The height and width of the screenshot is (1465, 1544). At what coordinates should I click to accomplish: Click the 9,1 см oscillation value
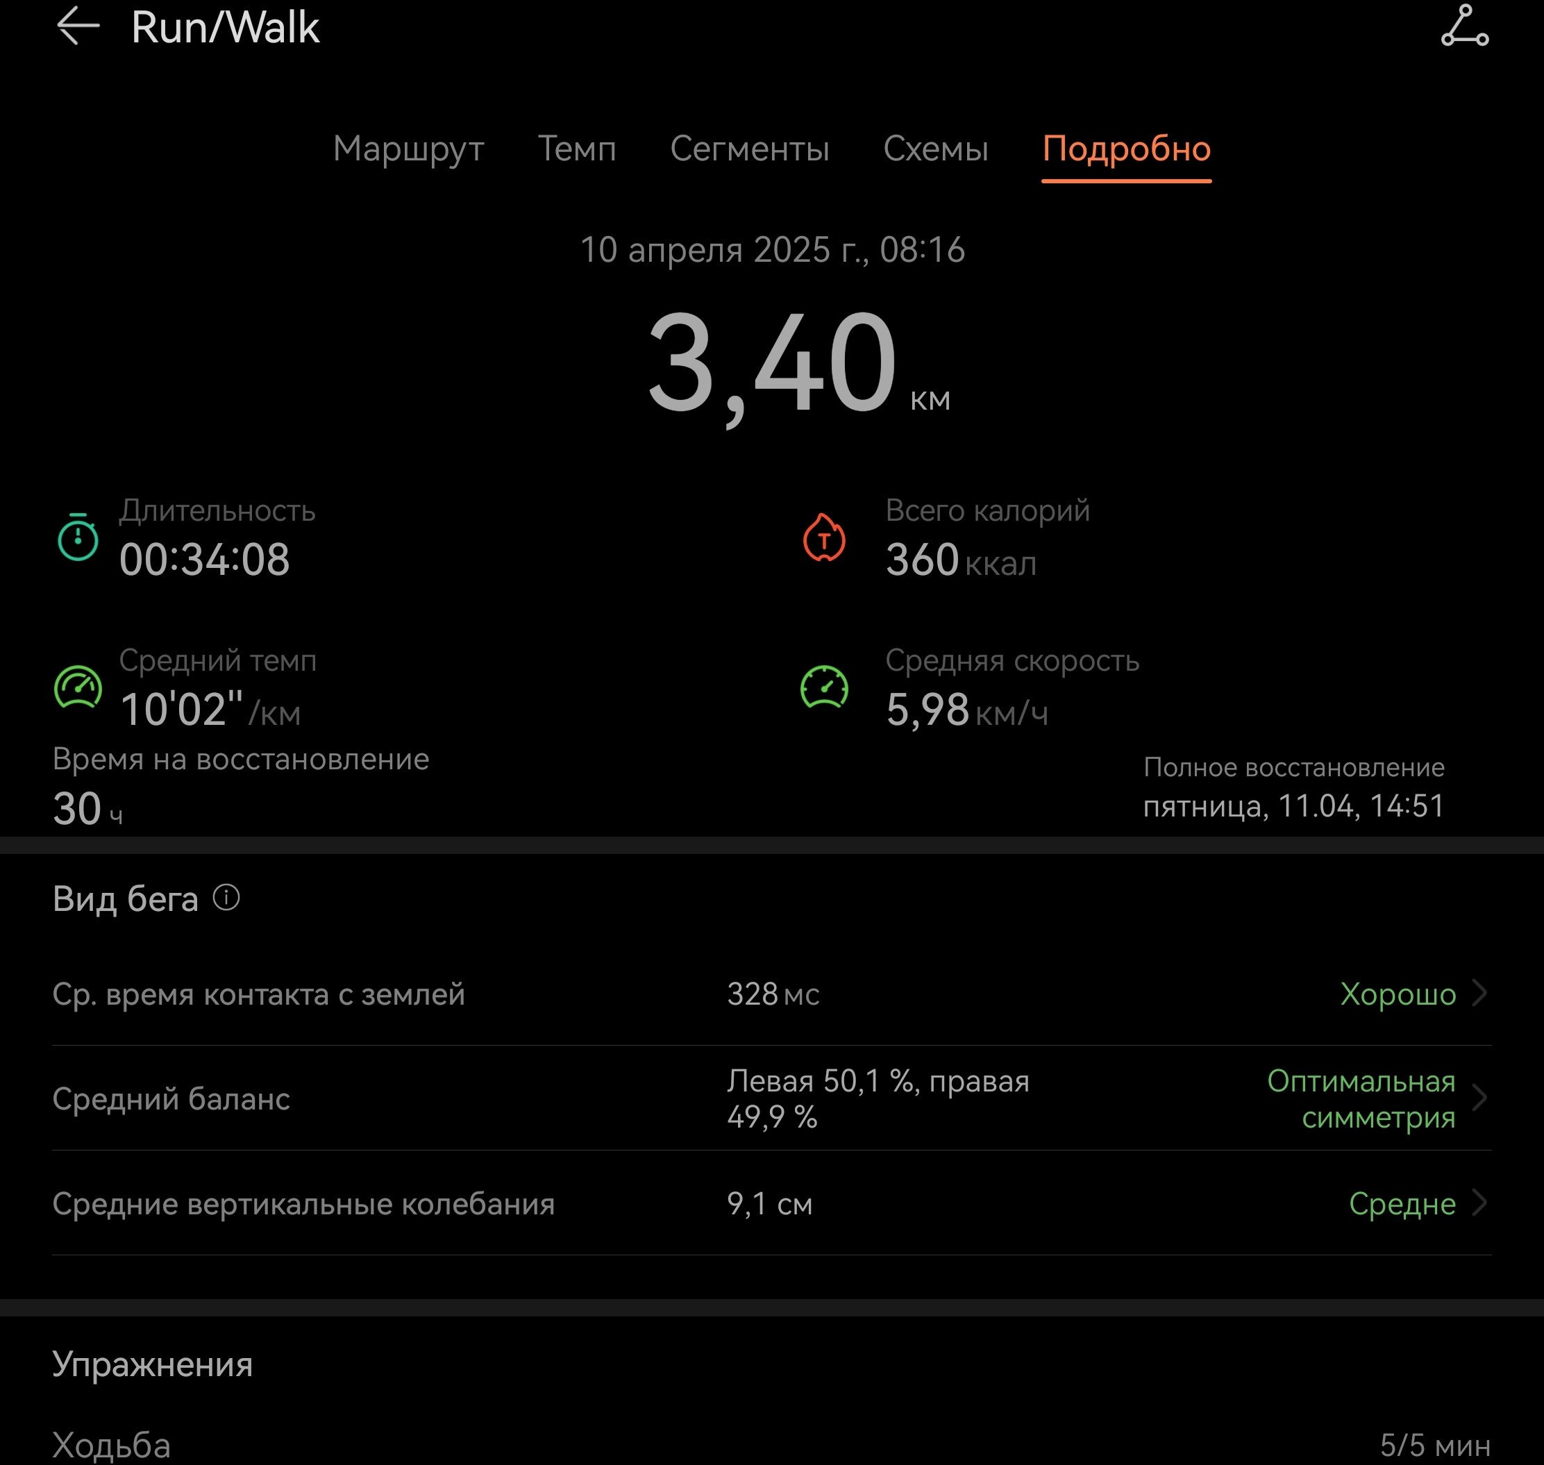tap(769, 1203)
